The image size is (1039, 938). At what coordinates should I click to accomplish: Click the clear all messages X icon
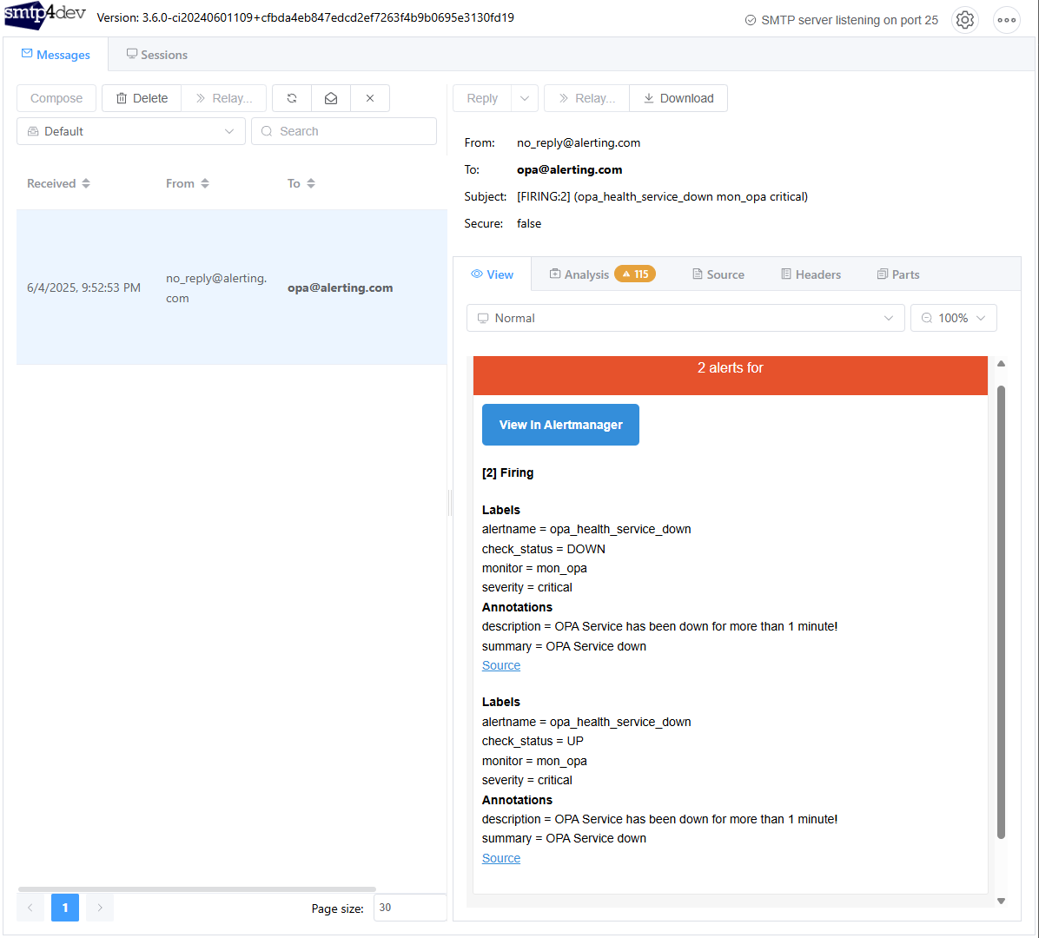(370, 98)
